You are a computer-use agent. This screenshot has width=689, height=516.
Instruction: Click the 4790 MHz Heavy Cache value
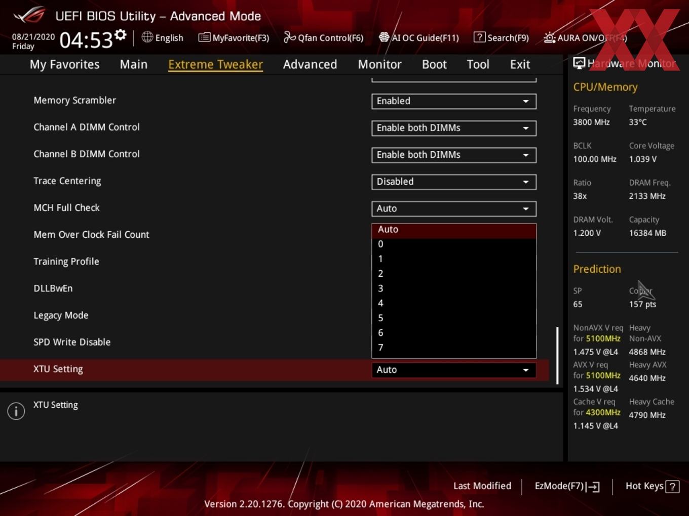(647, 415)
